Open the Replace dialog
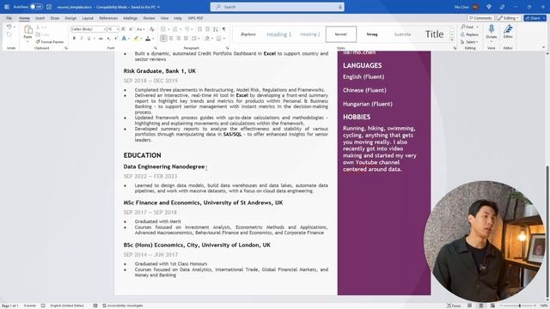Image resolution: width=550 pixels, height=309 pixels. [470, 34]
